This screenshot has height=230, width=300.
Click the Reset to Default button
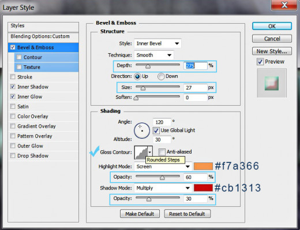[187, 214]
